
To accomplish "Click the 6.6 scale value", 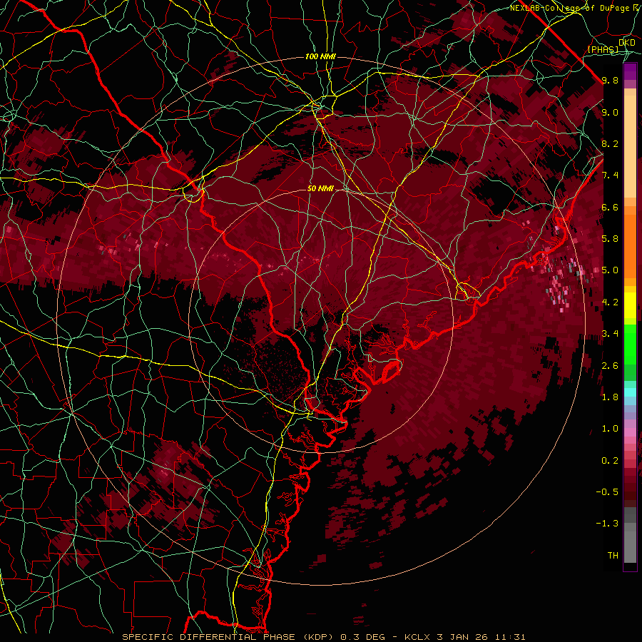I will (610, 207).
